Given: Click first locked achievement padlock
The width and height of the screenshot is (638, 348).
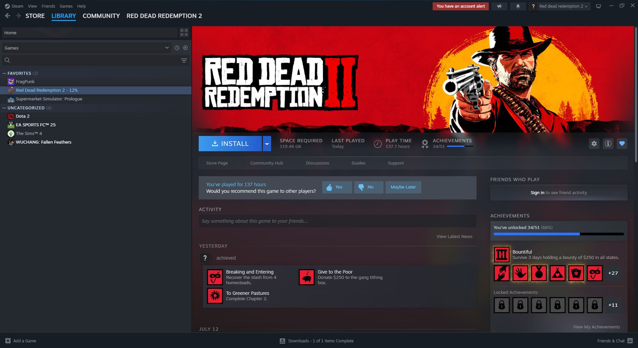Looking at the screenshot, I should coord(501,305).
